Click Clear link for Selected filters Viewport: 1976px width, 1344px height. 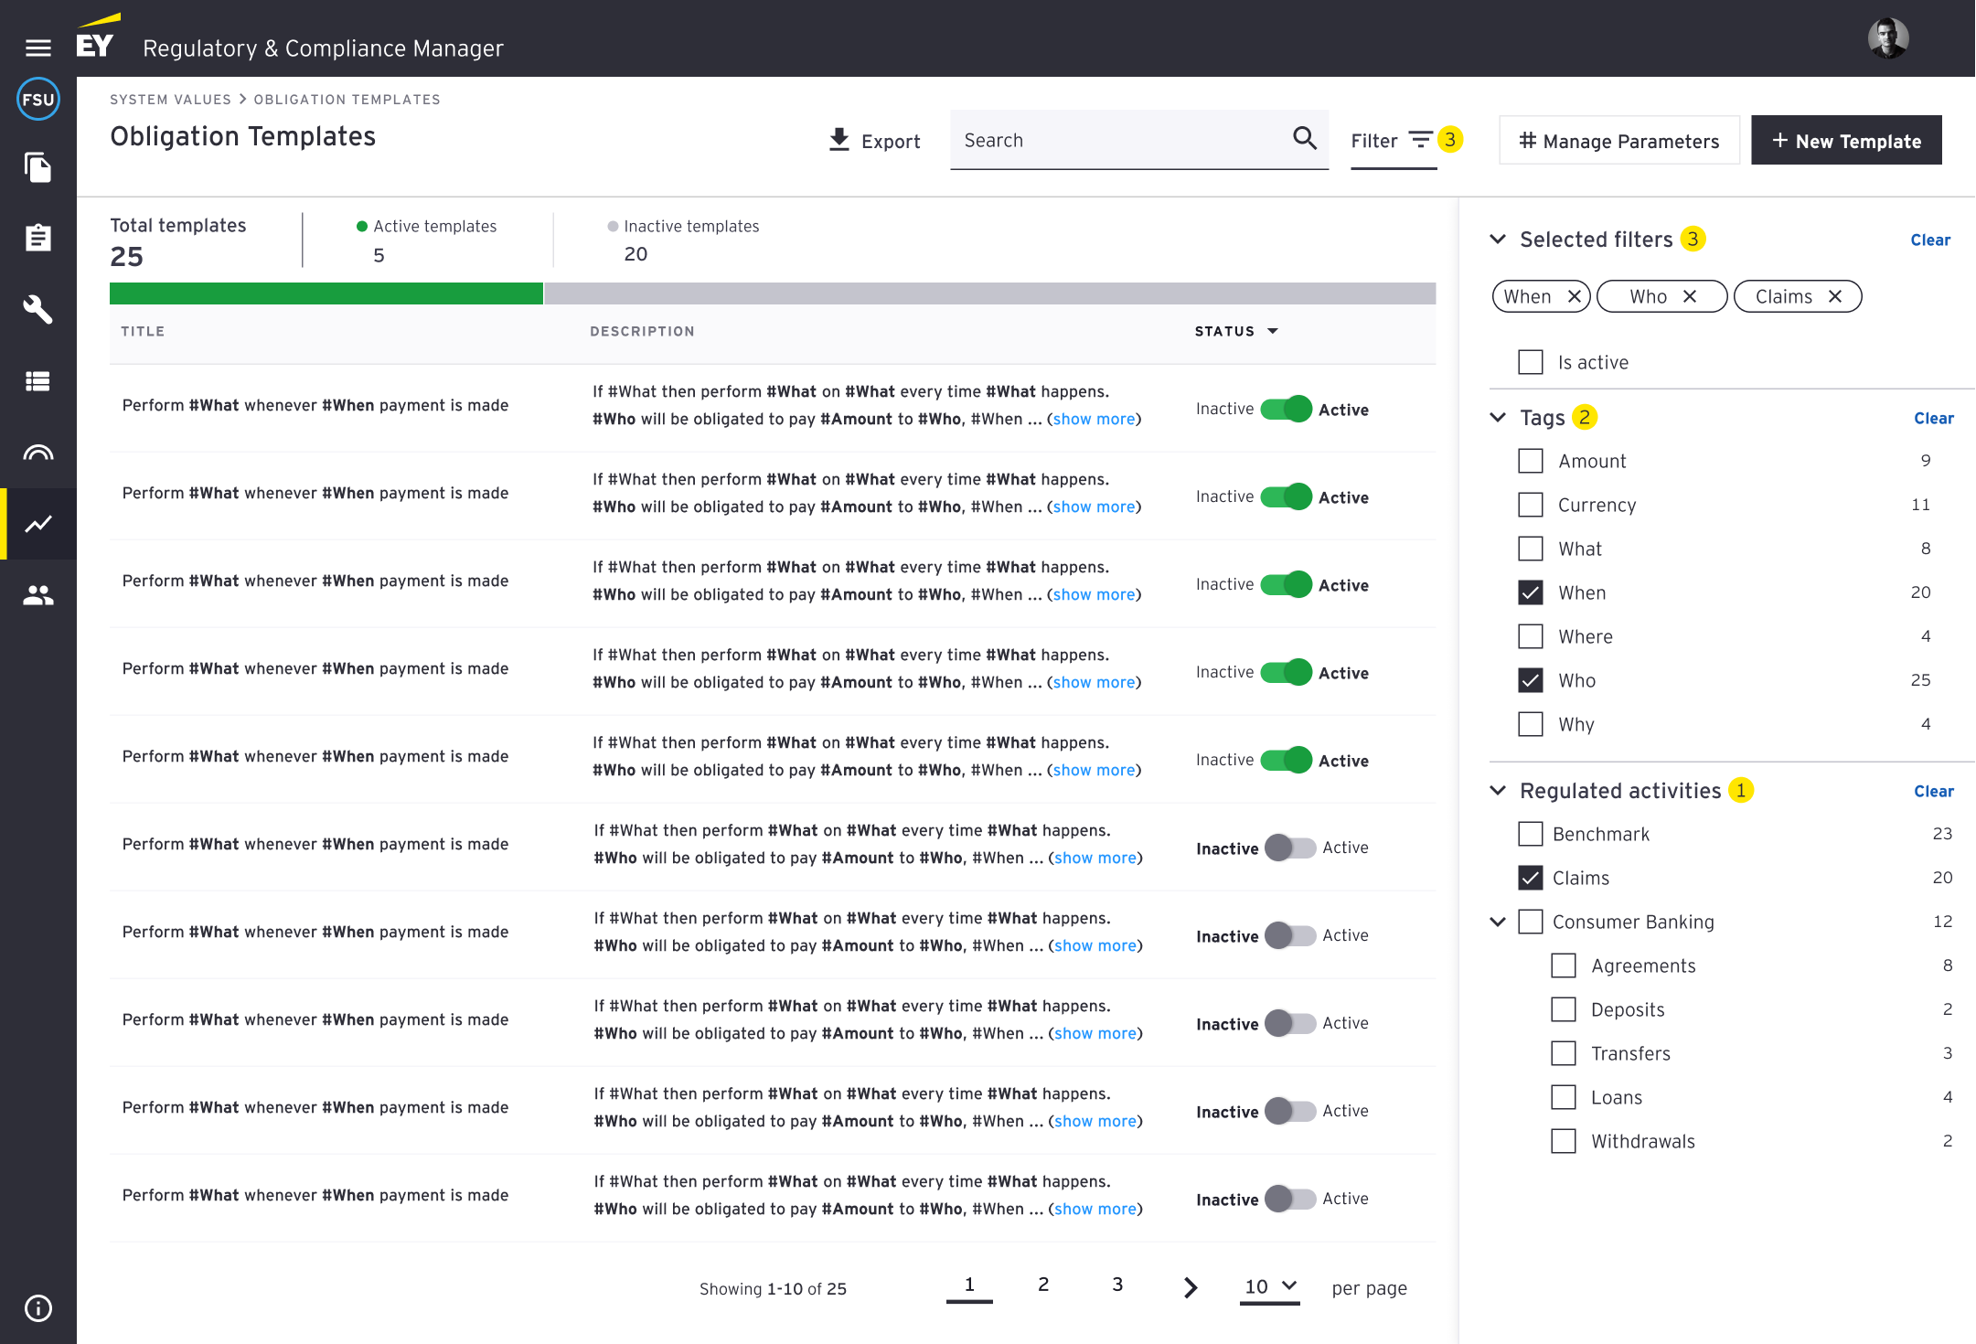[x=1929, y=240]
